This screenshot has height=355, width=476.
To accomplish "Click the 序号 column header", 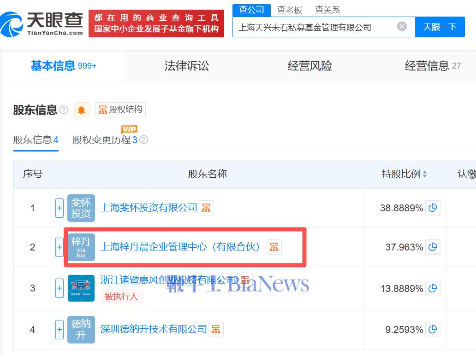I will tap(32, 174).
